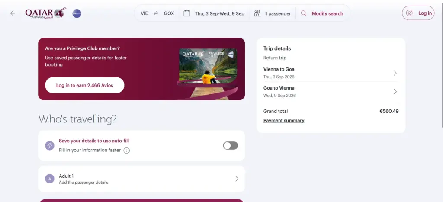Tap the lightning auto-fill icon
The image size is (443, 202).
(50, 145)
